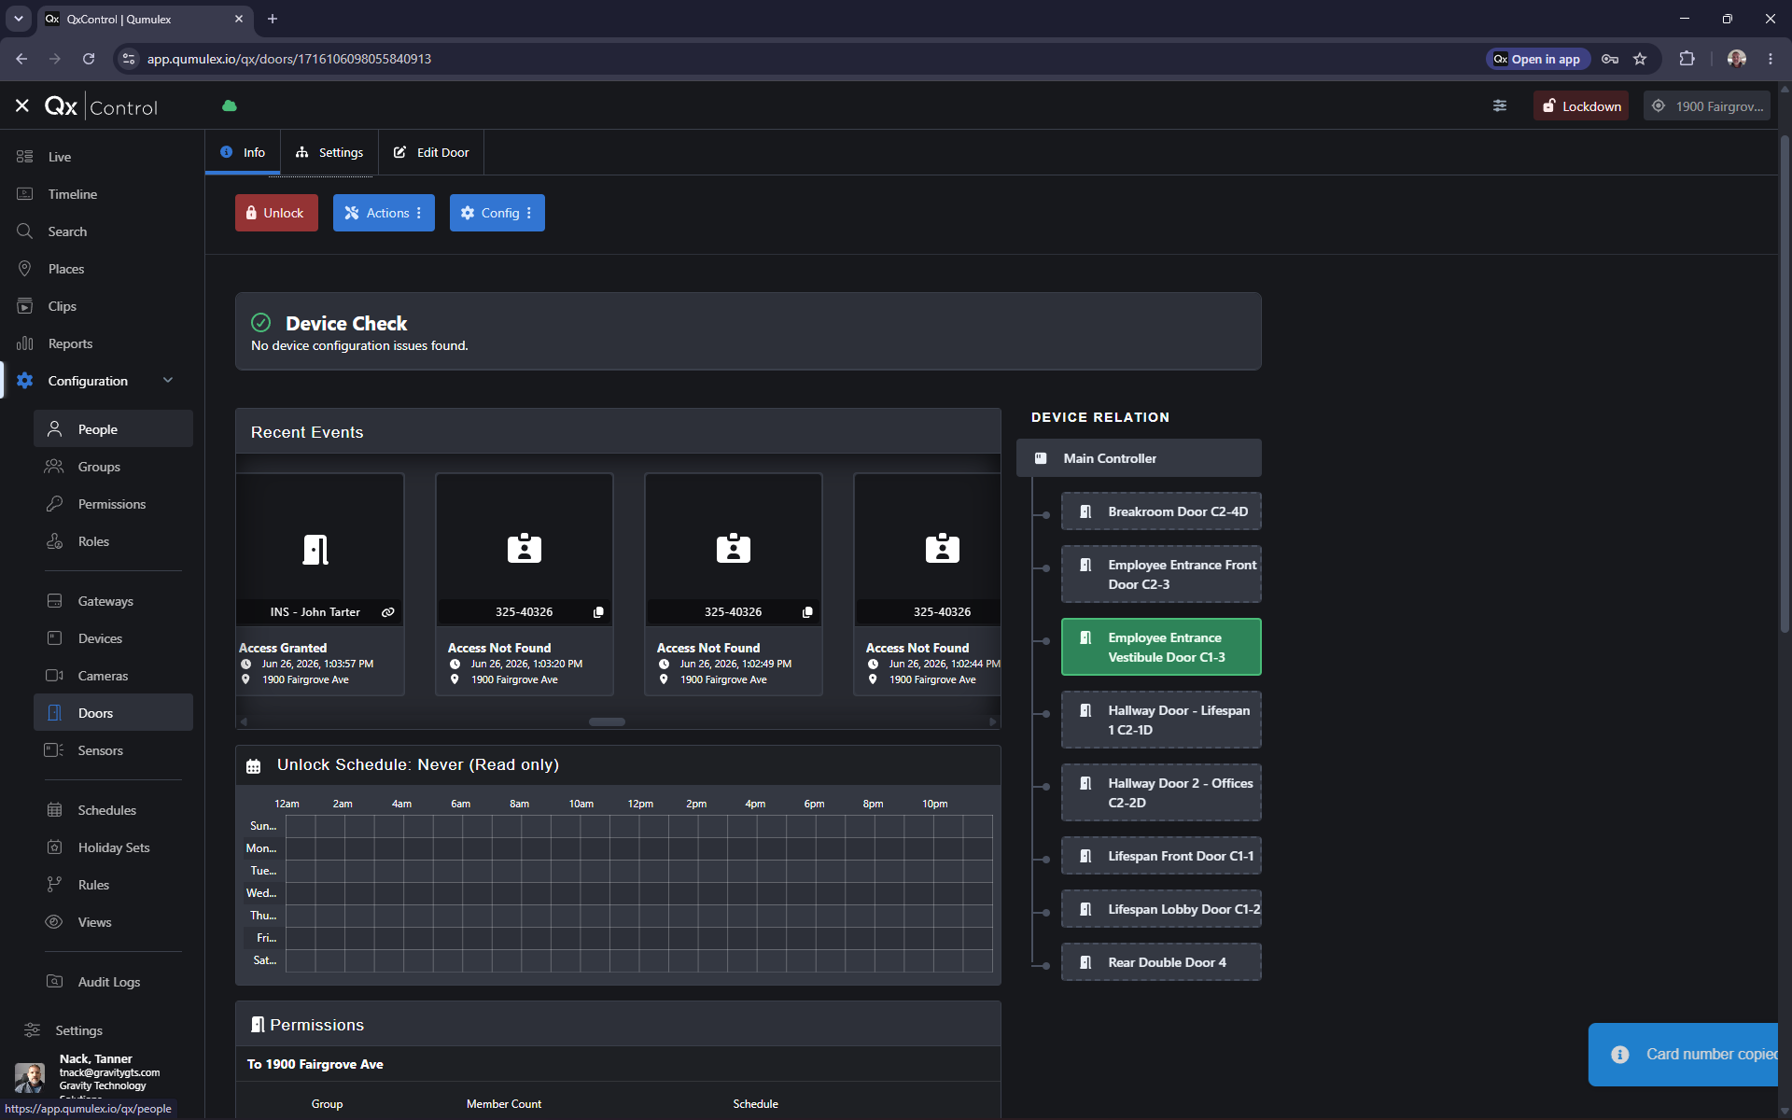This screenshot has width=1792, height=1120.
Task: Select Hallway Door - Lifespan 1 C2-1D
Action: pos(1161,720)
